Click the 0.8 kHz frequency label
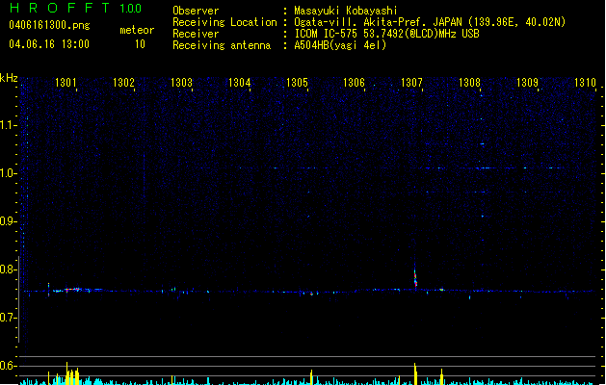The width and height of the screenshot is (606, 385). click(8, 269)
